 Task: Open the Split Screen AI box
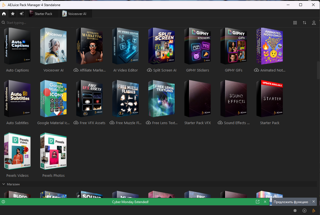161,46
